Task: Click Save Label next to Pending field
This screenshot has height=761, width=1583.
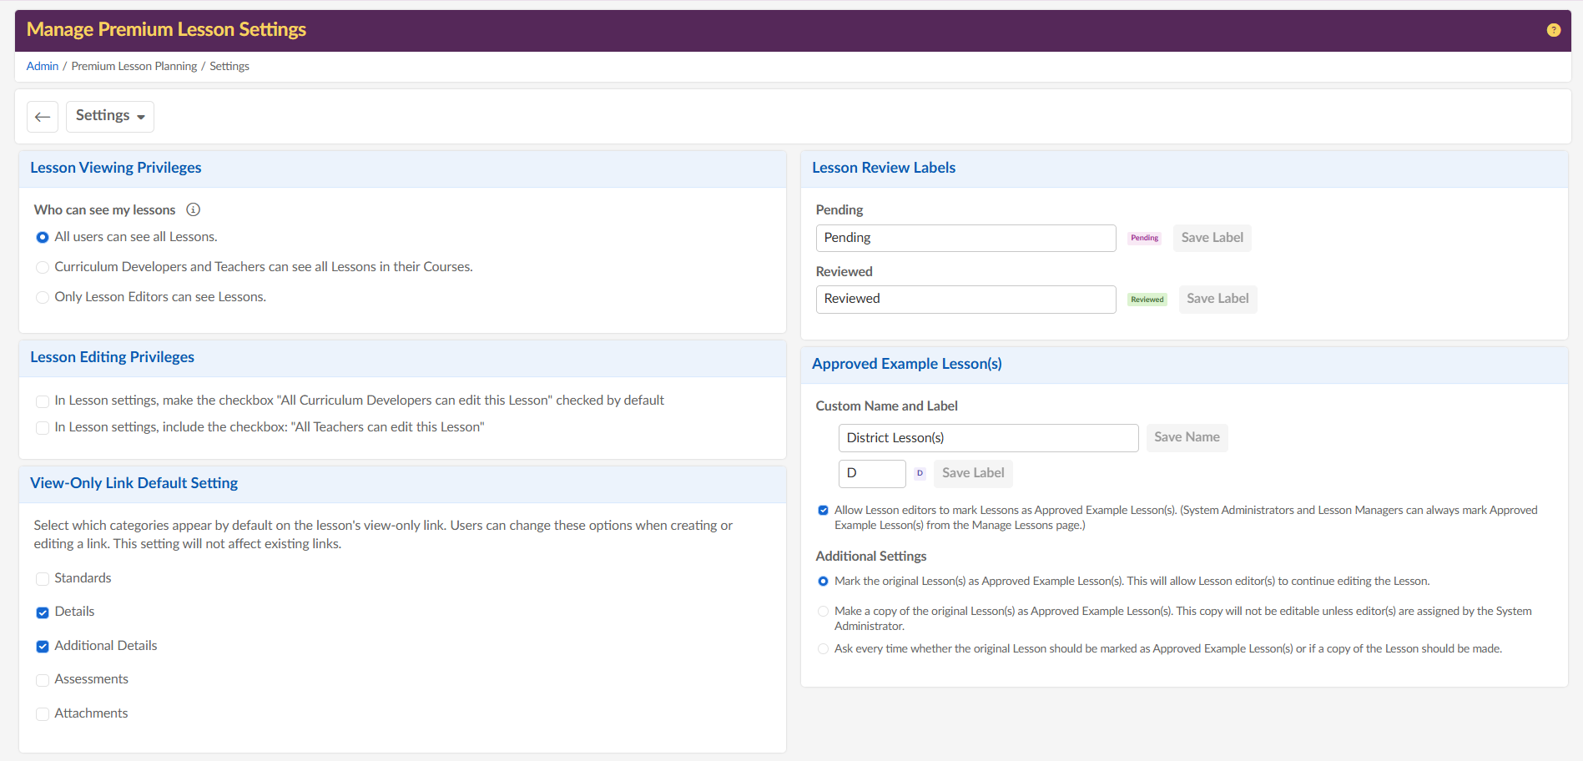Action: pyautogui.click(x=1212, y=238)
